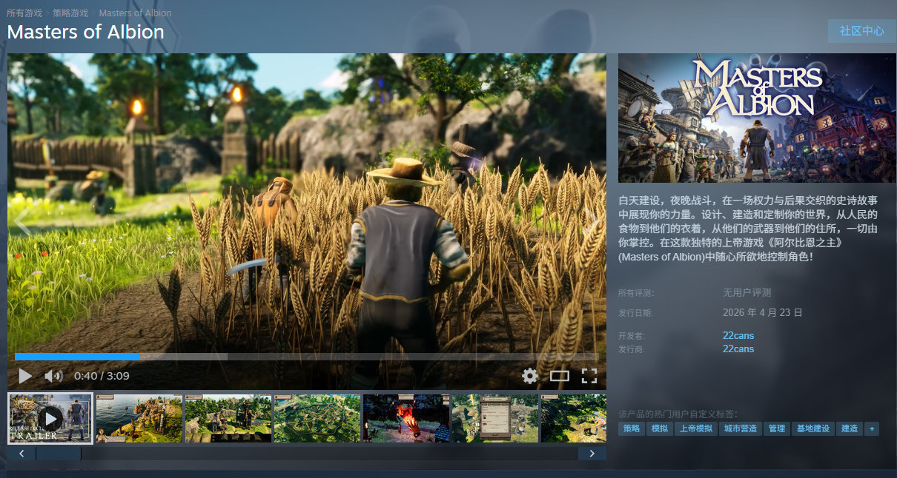This screenshot has height=478, width=897.
Task: Select the hex-map screenshot thumbnail
Action: (317, 418)
